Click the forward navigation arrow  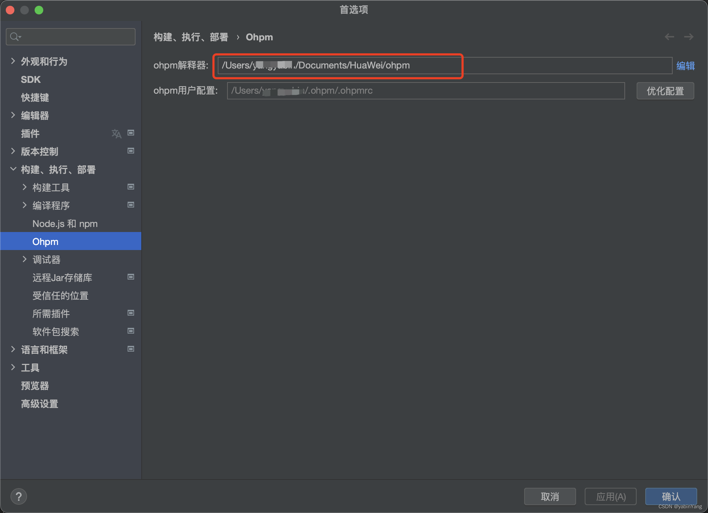coord(689,37)
